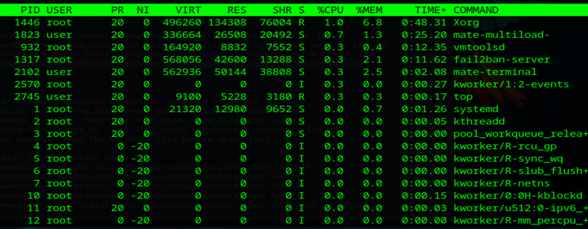Image resolution: width=588 pixels, height=229 pixels.
Task: Click the 0:12.35 time value
Action: tap(424, 47)
